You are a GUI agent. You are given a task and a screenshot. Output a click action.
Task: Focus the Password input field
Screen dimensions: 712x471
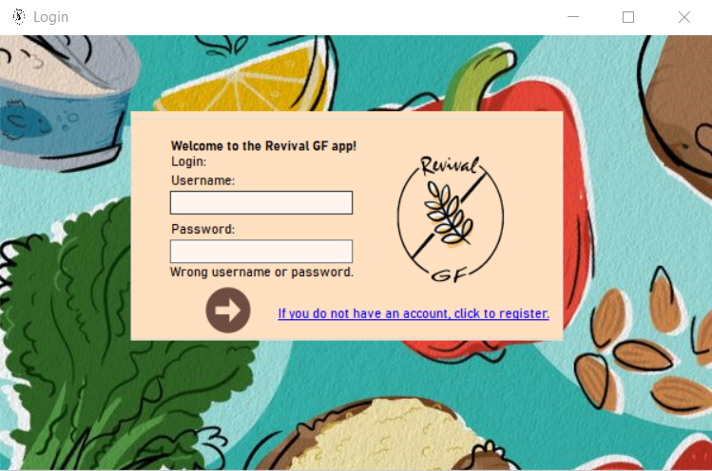click(x=261, y=251)
